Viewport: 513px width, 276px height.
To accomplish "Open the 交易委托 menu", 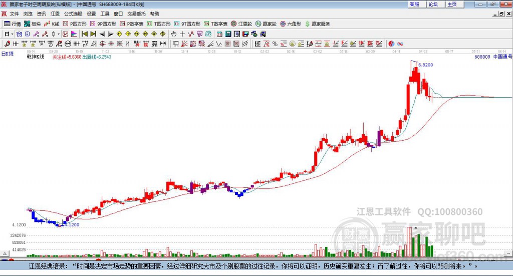I will coord(136,14).
